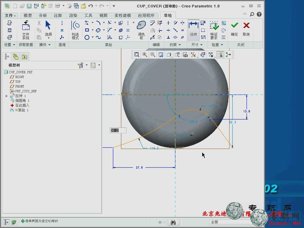Switch to the Analysis (分析) ribbon tab
304x228 pixels.
pyautogui.click(x=43, y=15)
